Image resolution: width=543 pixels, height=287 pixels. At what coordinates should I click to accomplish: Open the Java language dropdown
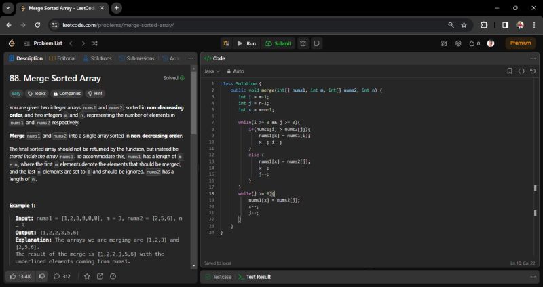point(212,71)
